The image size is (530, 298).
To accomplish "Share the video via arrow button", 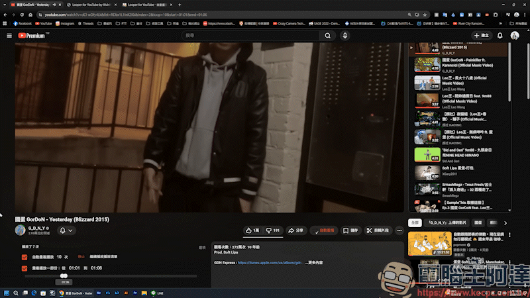I will (x=295, y=230).
